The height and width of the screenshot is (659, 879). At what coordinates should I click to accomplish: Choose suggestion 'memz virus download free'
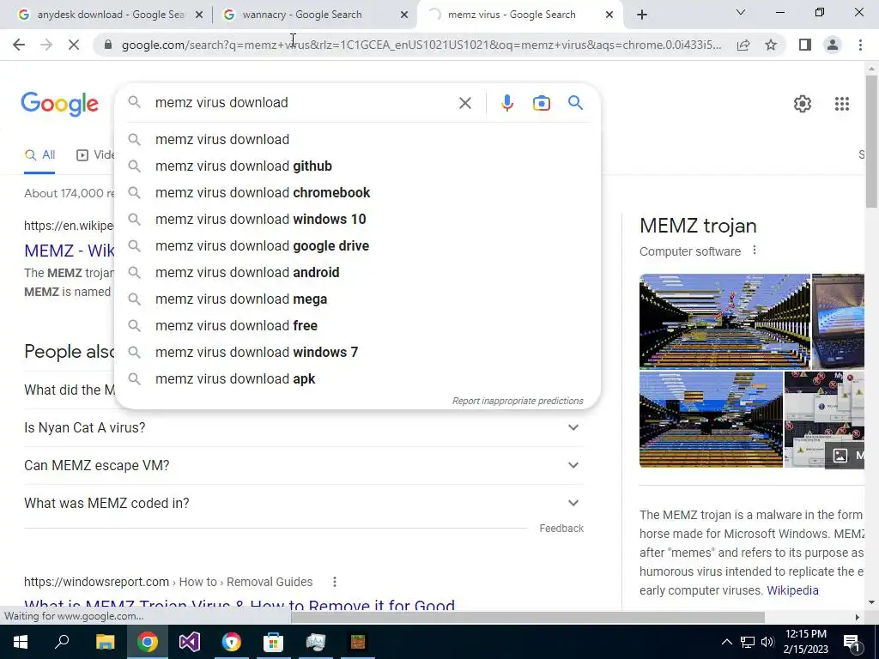(357, 325)
